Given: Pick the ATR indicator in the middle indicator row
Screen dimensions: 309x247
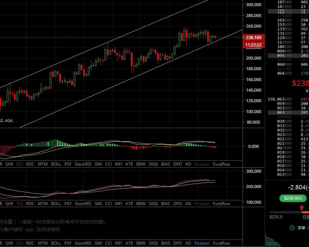Looking at the screenshot, I should pyautogui.click(x=129, y=204).
